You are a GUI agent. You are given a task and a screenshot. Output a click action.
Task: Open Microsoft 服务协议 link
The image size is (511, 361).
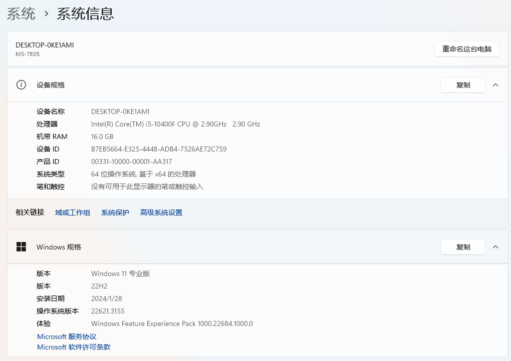coord(67,336)
